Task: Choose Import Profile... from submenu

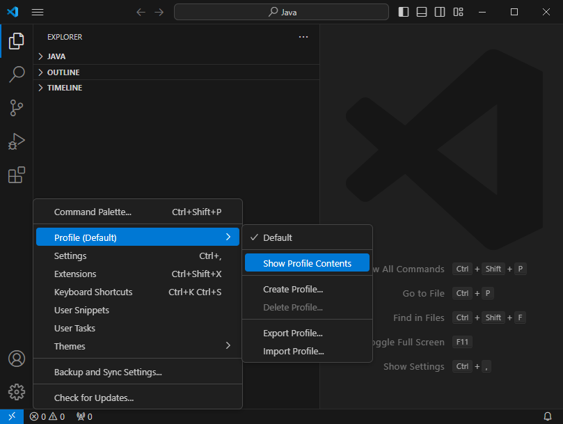Action: (x=308, y=351)
